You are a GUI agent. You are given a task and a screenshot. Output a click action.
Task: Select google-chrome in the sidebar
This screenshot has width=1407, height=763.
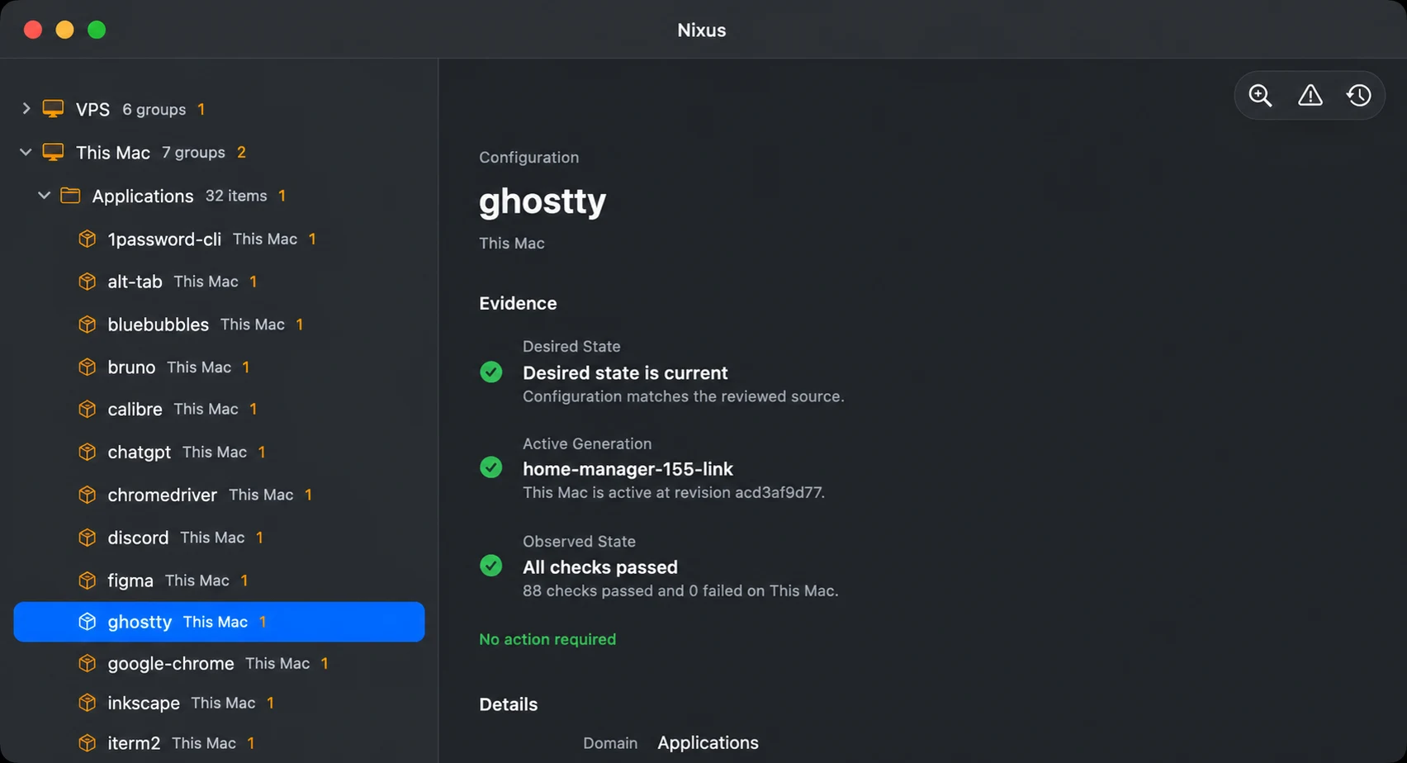point(219,663)
